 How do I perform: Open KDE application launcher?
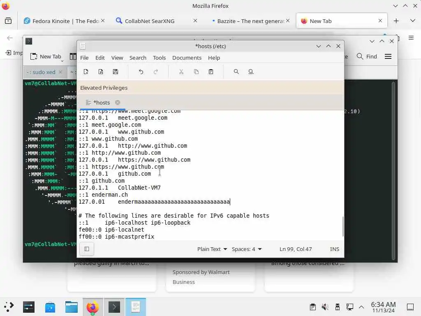pyautogui.click(x=9, y=307)
